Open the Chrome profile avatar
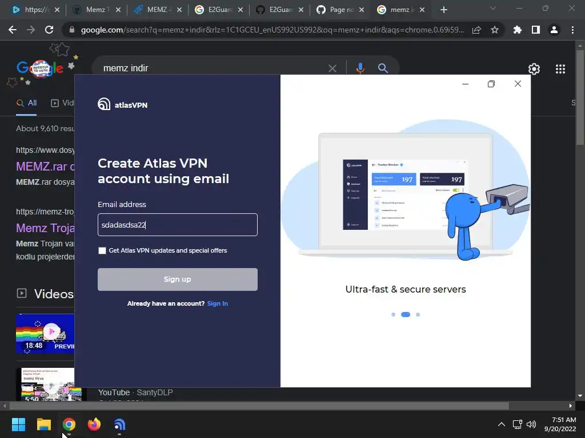 coord(554,30)
